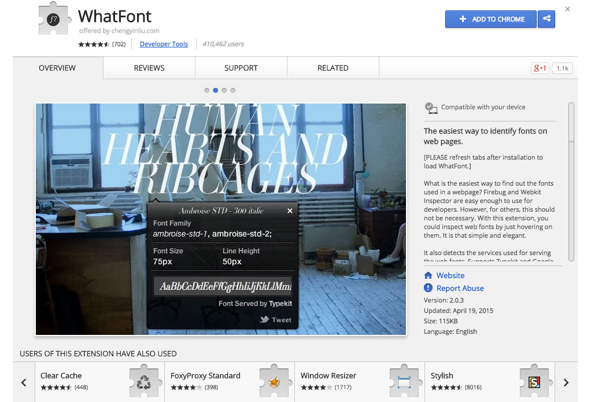Click the Clear Cache recycle icon
This screenshot has width=591, height=402.
coord(143,382)
